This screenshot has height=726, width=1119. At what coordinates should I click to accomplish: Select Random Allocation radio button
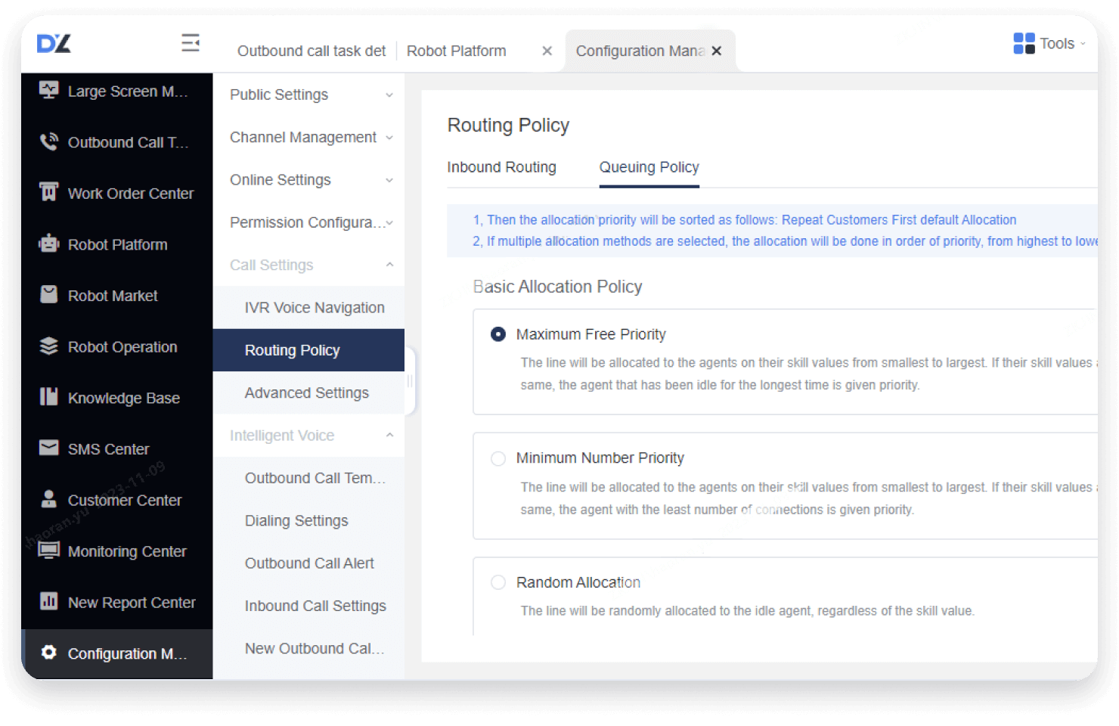(x=498, y=582)
